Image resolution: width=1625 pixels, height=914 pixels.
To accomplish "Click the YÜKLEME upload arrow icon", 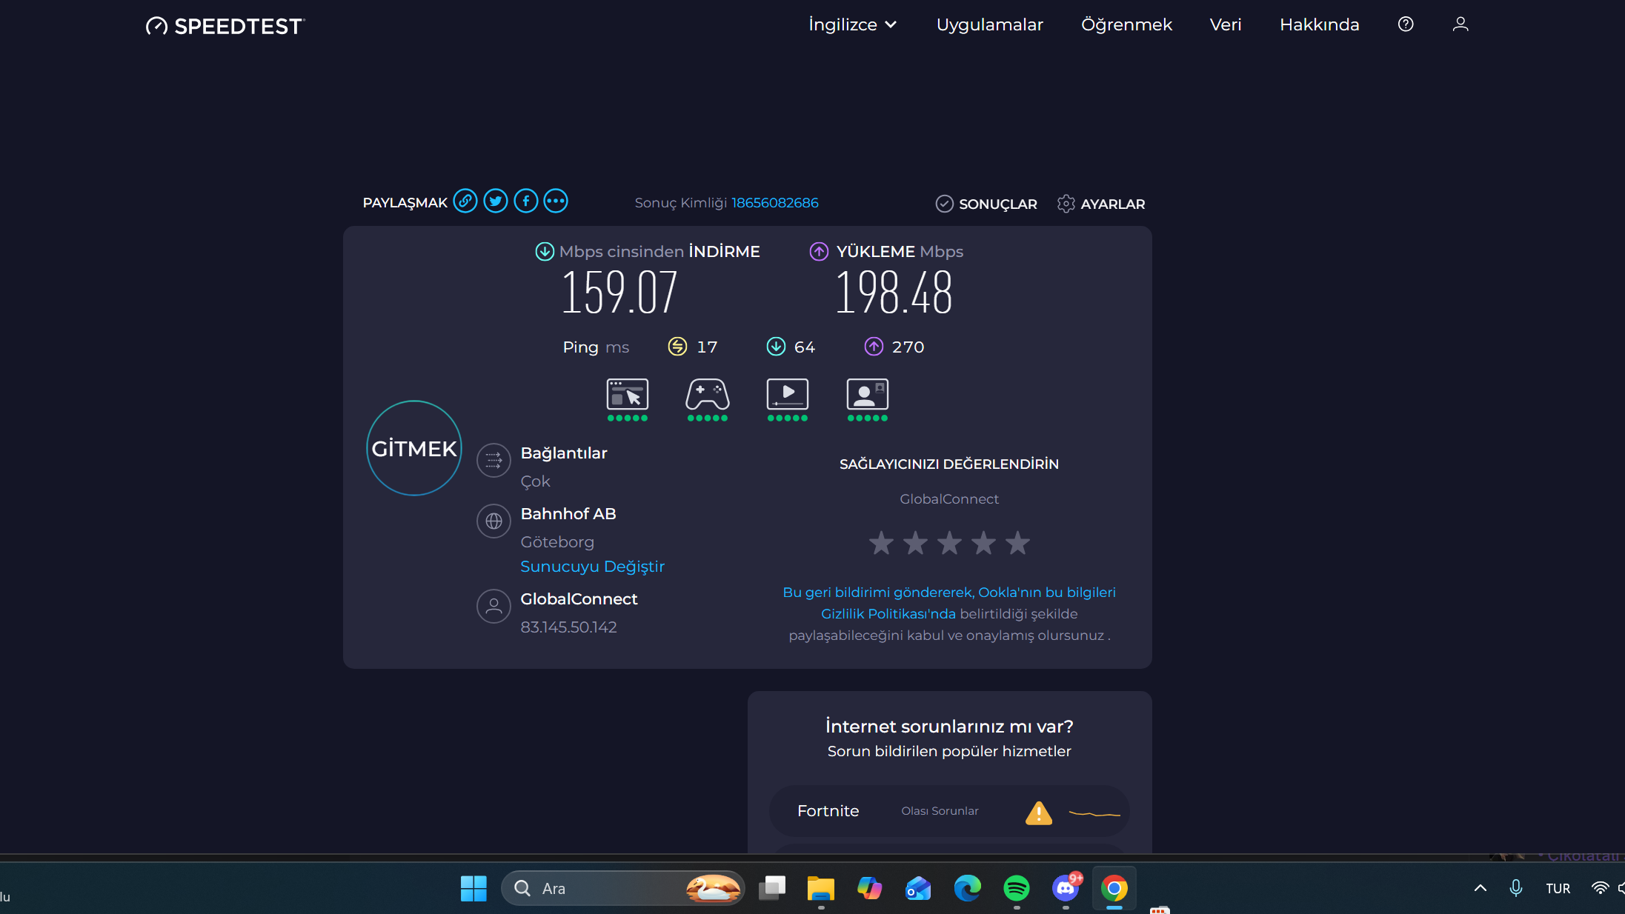I will click(x=819, y=252).
